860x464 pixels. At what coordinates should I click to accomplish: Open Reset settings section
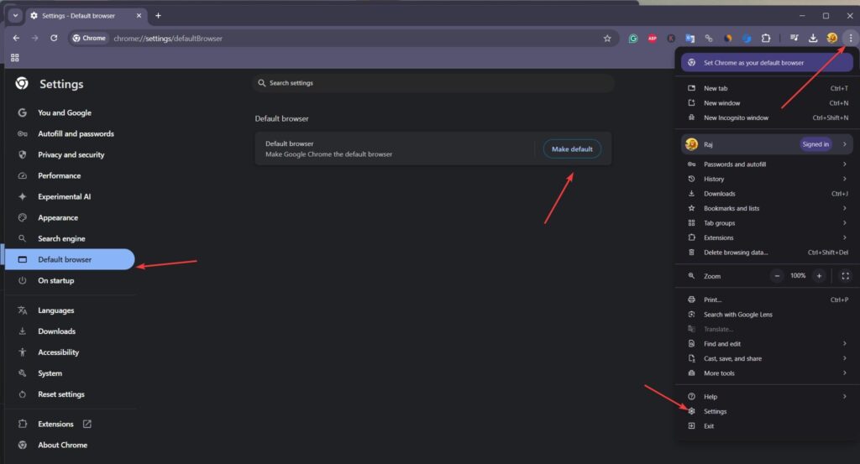click(60, 394)
